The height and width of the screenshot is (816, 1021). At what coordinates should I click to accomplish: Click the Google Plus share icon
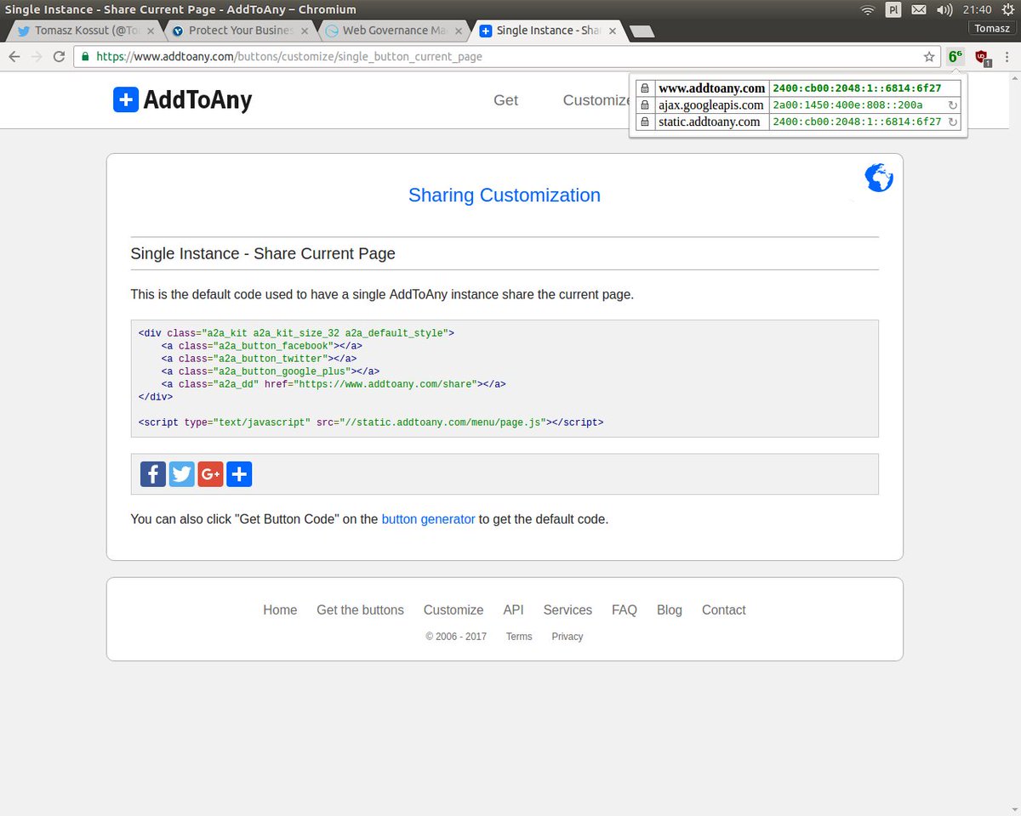[211, 474]
